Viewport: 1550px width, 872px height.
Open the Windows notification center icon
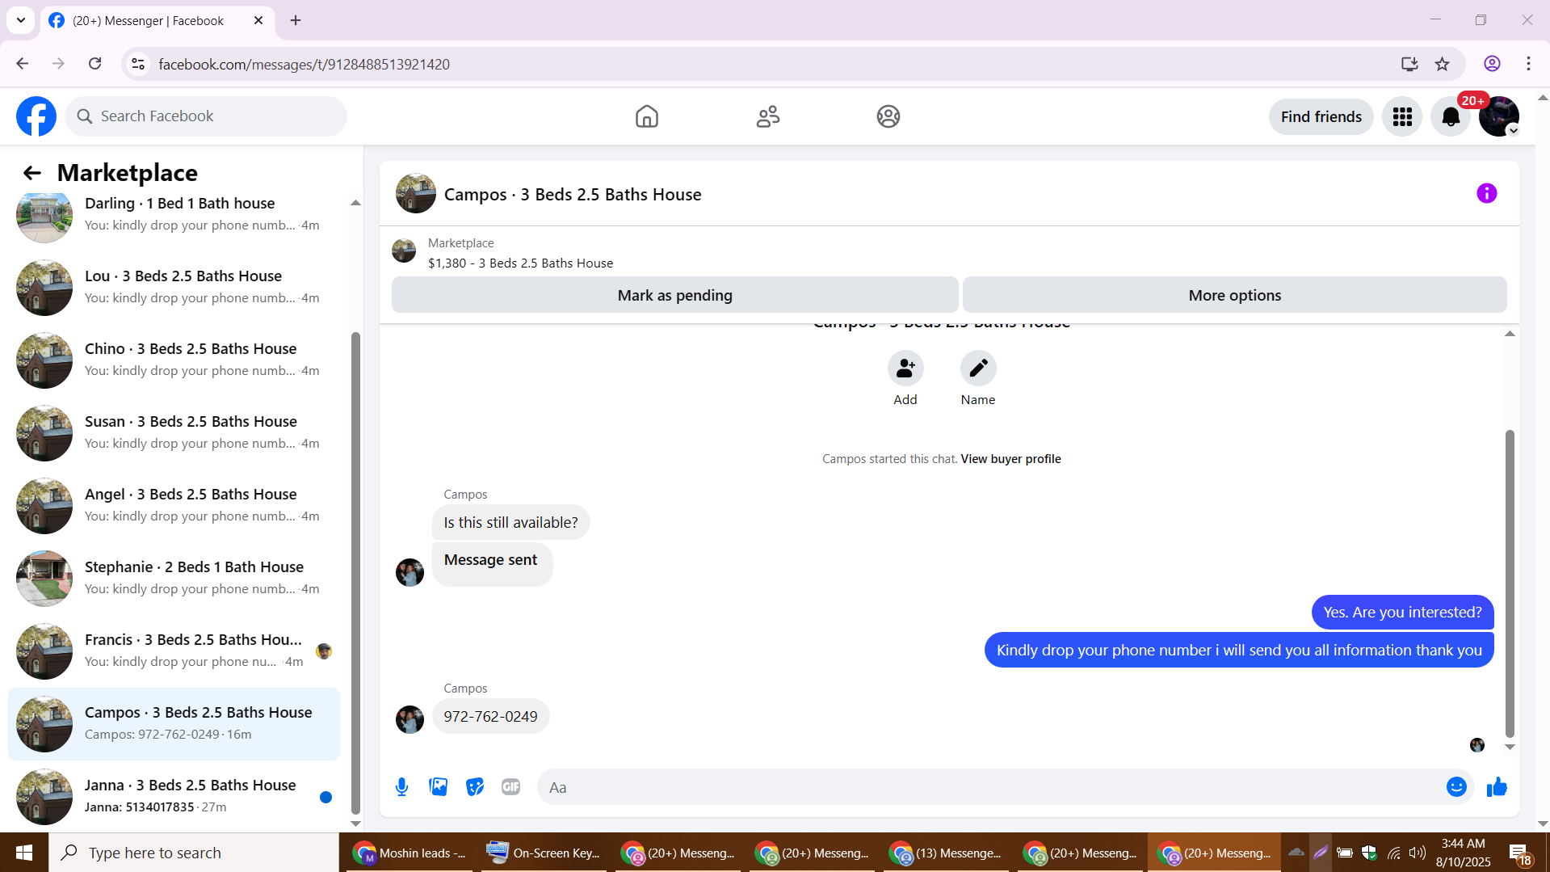pyautogui.click(x=1520, y=853)
